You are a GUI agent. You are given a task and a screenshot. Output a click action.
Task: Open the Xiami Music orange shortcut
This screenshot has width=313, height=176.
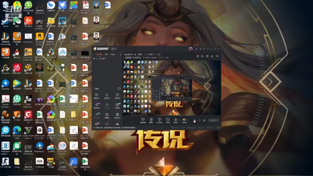point(28,22)
